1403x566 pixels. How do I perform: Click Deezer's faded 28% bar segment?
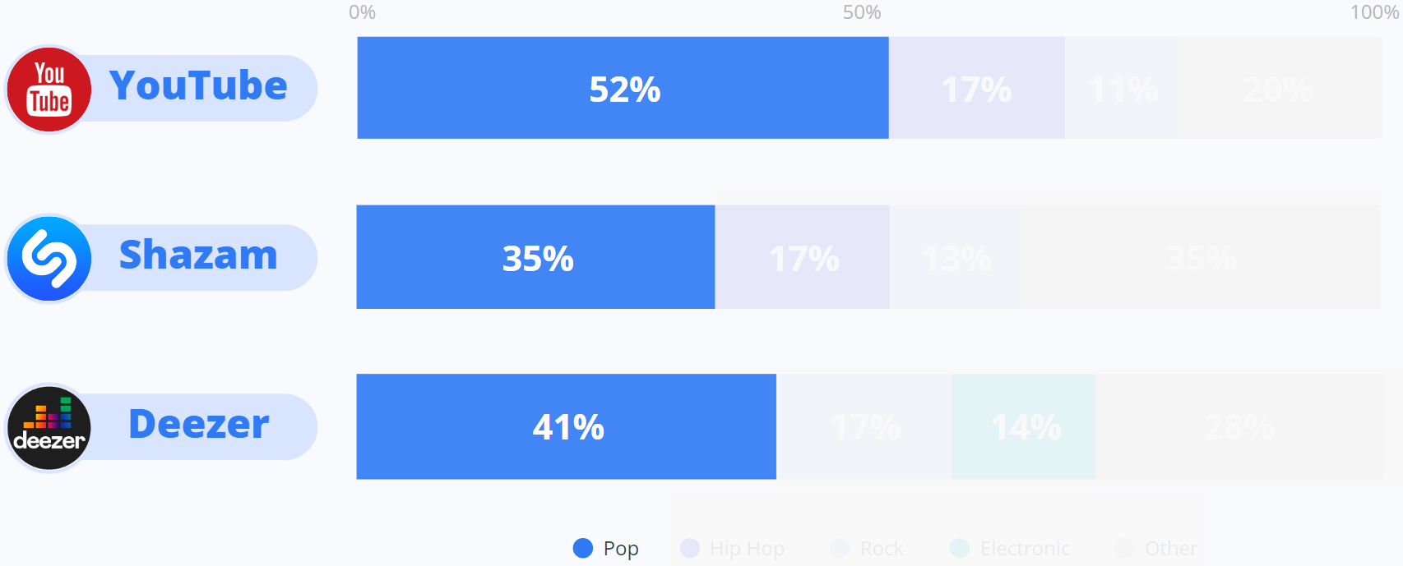coord(1239,426)
